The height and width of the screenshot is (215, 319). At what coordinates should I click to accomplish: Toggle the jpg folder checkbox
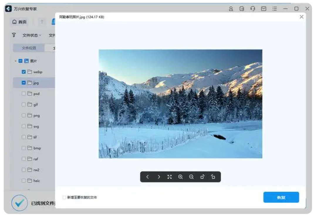tap(23, 83)
